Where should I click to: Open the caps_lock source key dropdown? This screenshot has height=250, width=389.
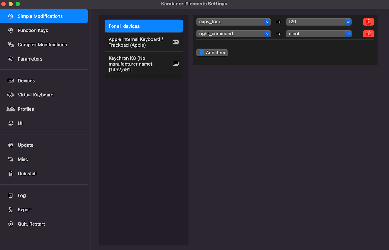(x=233, y=22)
